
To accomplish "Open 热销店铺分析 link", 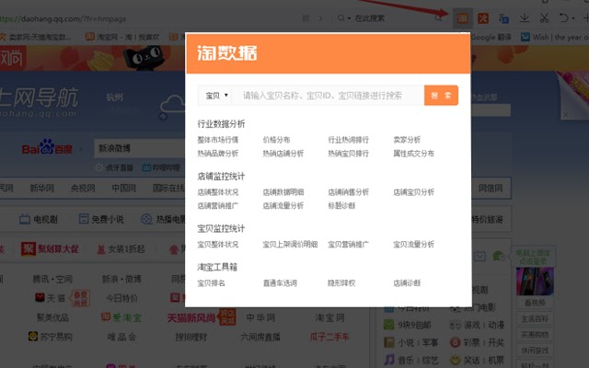I will (283, 154).
